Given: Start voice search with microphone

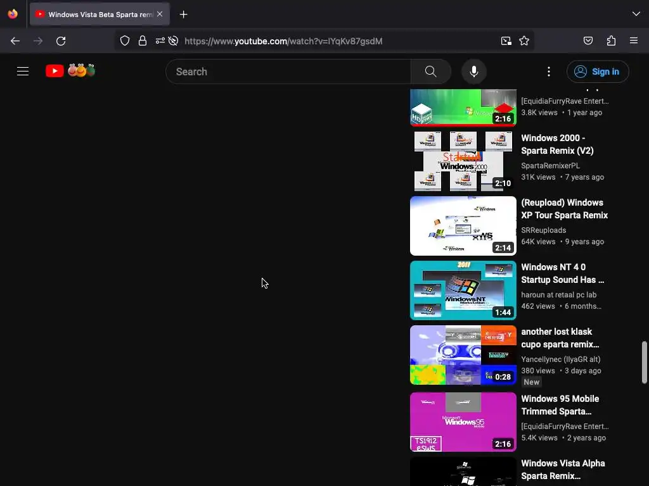Looking at the screenshot, I should (x=474, y=72).
